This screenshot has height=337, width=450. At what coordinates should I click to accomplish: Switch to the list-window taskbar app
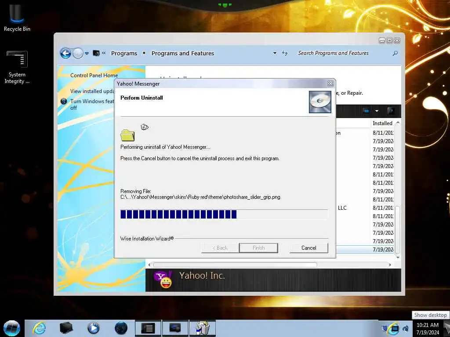coord(148,328)
